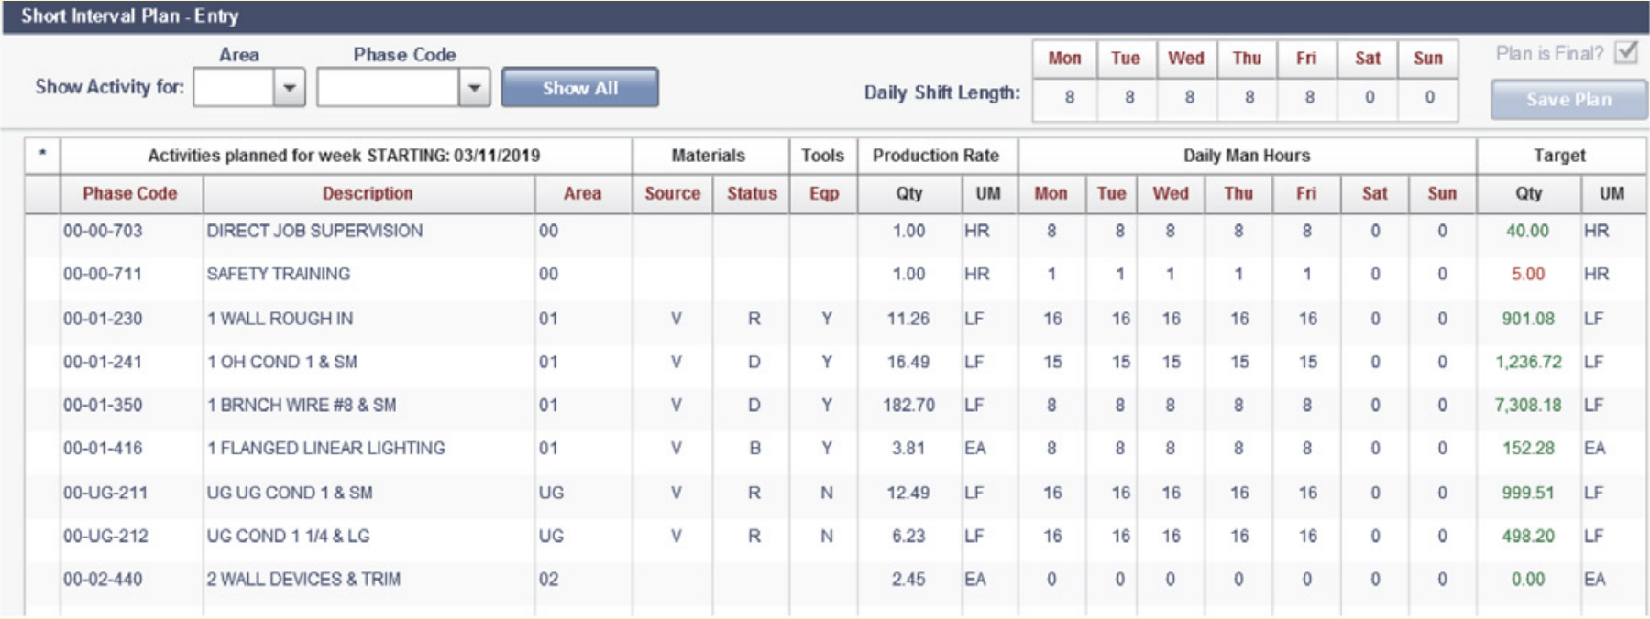Sort table by Area column header
This screenshot has height=619, width=1650.
pyautogui.click(x=583, y=194)
